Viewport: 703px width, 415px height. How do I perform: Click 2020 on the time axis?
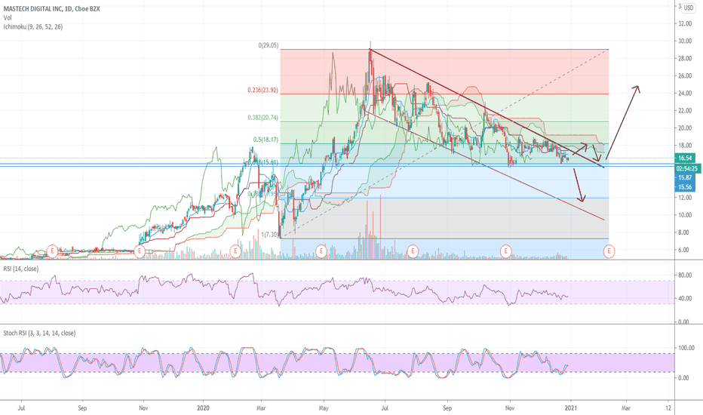[x=203, y=408]
